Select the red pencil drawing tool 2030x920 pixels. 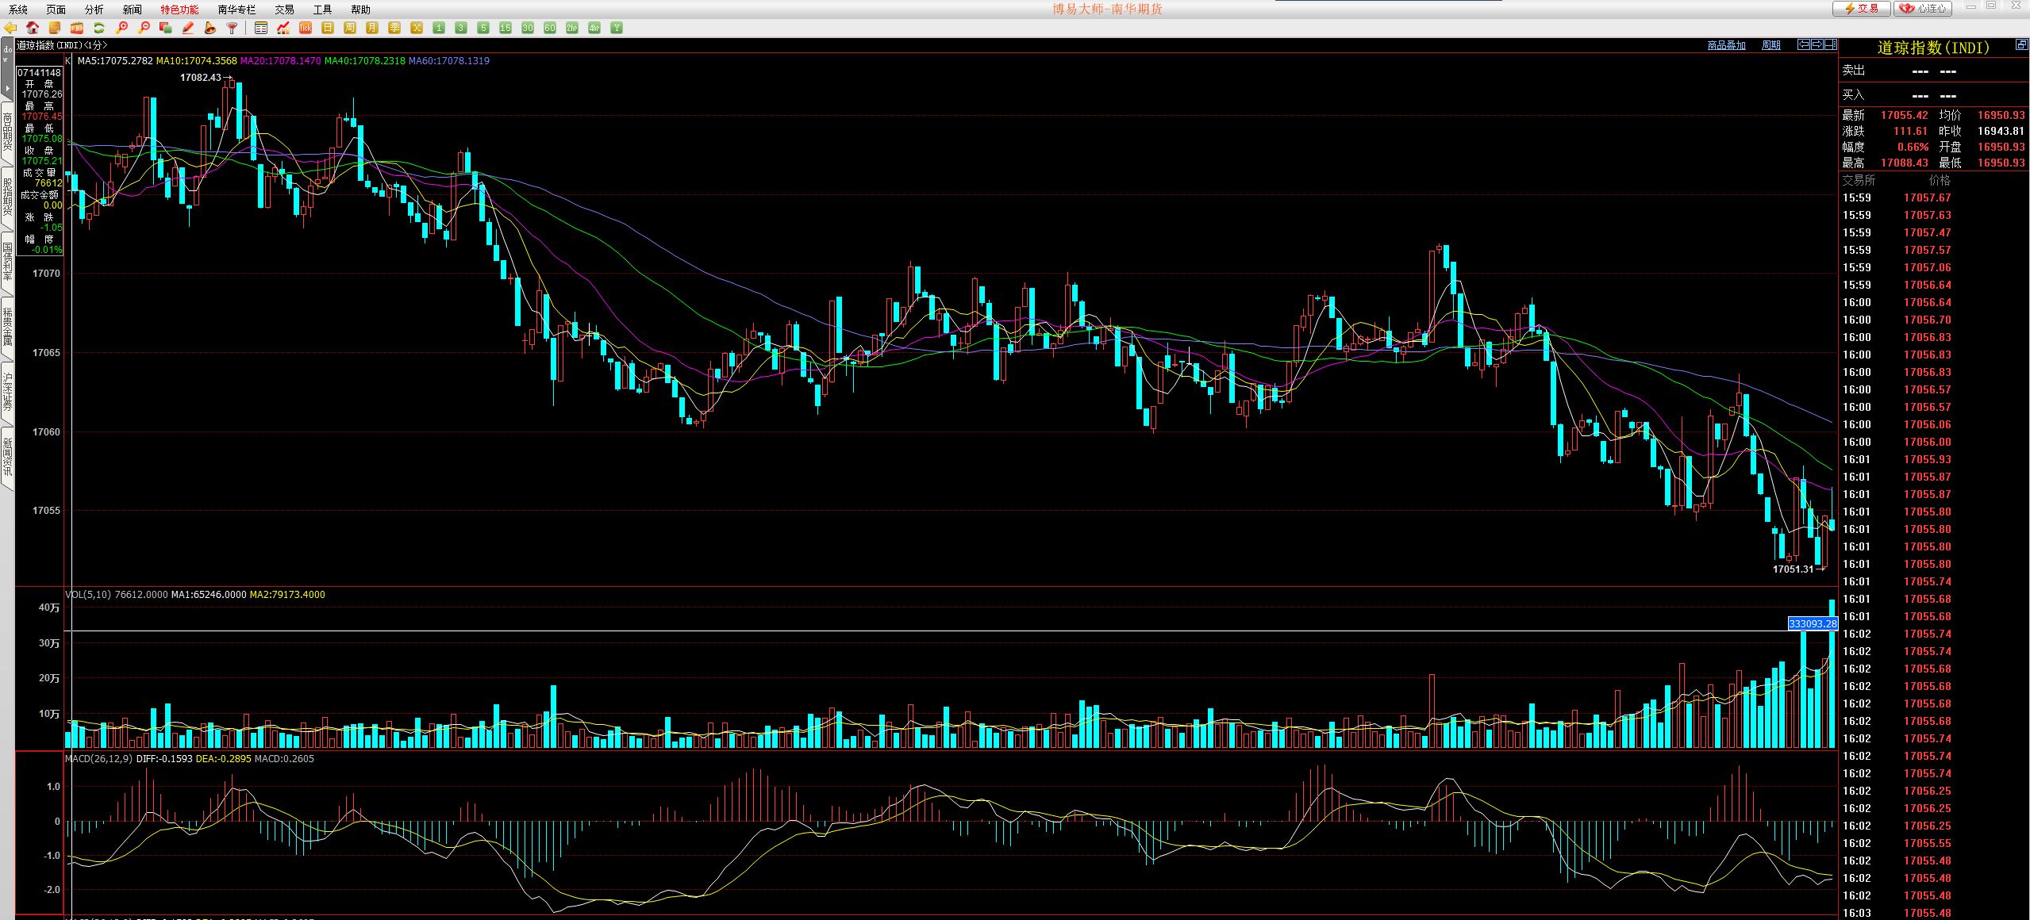pos(188,28)
